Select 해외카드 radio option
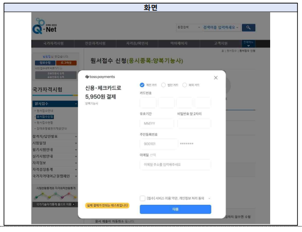Image resolution: width=302 pixels, height=232 pixels. (184, 85)
